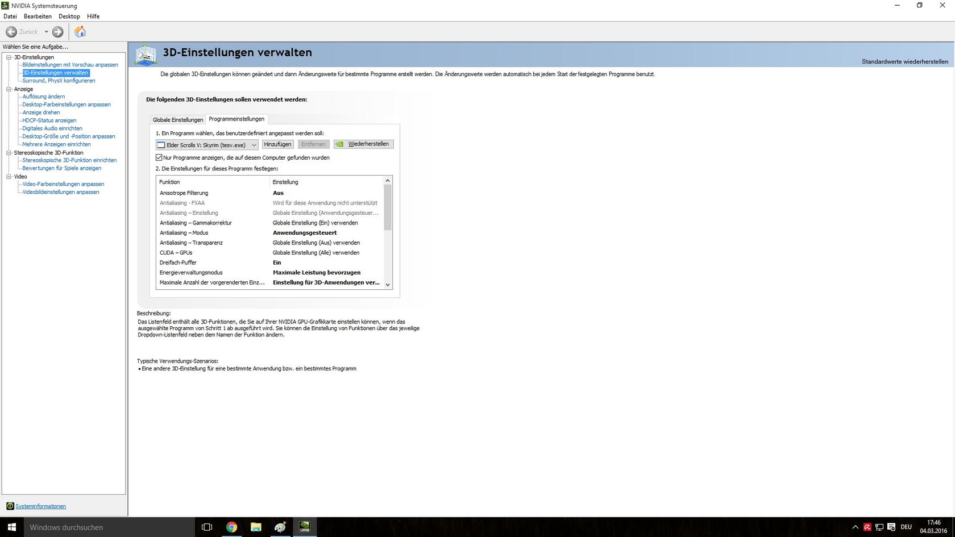Open 'Bewertungen für Spiele anzeigen'

point(62,168)
